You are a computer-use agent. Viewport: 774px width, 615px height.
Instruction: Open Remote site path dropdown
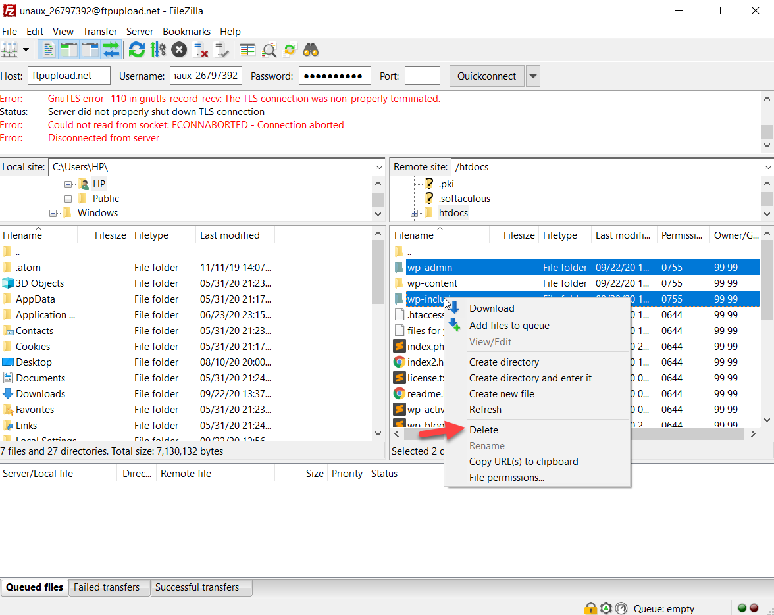(767, 167)
